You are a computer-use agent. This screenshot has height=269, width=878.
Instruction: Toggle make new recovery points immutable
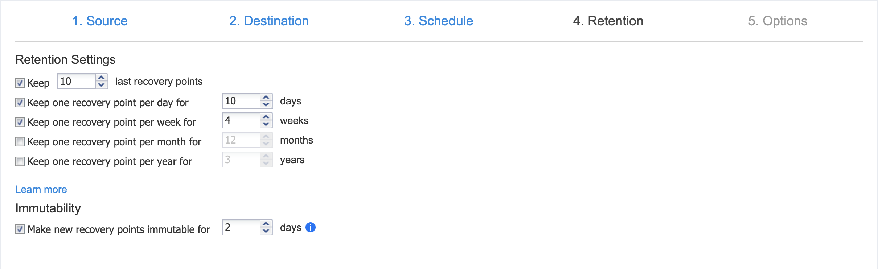(x=20, y=229)
